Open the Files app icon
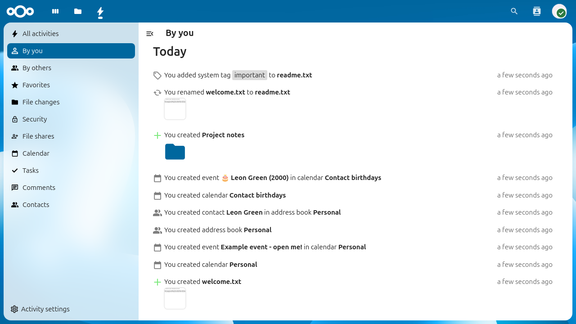 (78, 11)
